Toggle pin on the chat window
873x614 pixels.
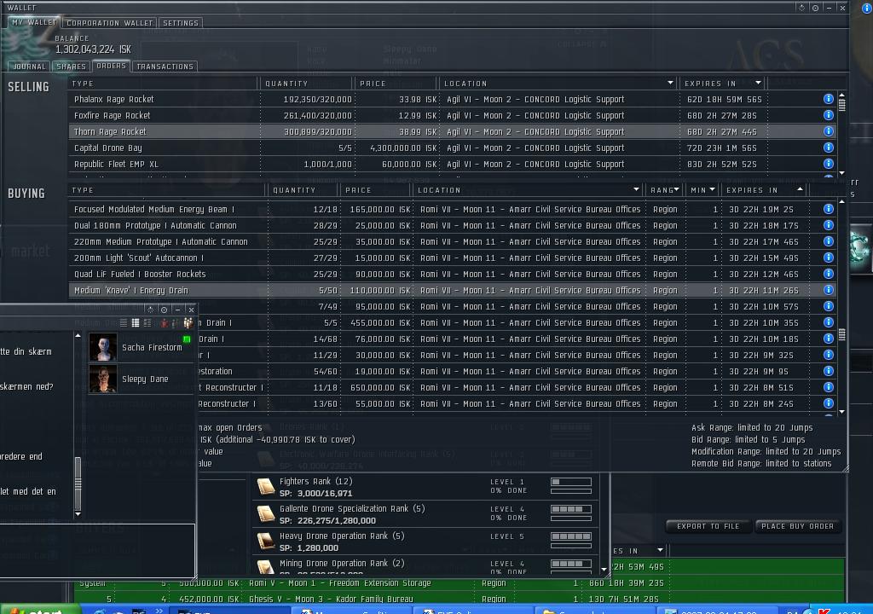pyautogui.click(x=164, y=310)
